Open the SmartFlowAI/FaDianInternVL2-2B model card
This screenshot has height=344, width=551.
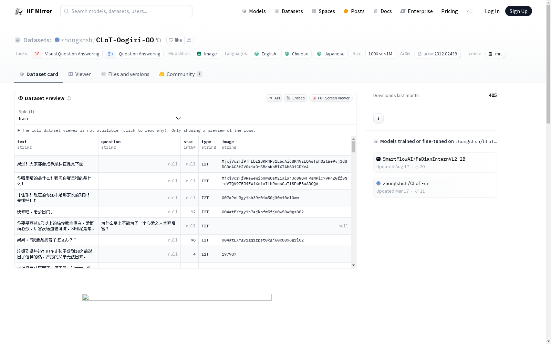click(435, 162)
